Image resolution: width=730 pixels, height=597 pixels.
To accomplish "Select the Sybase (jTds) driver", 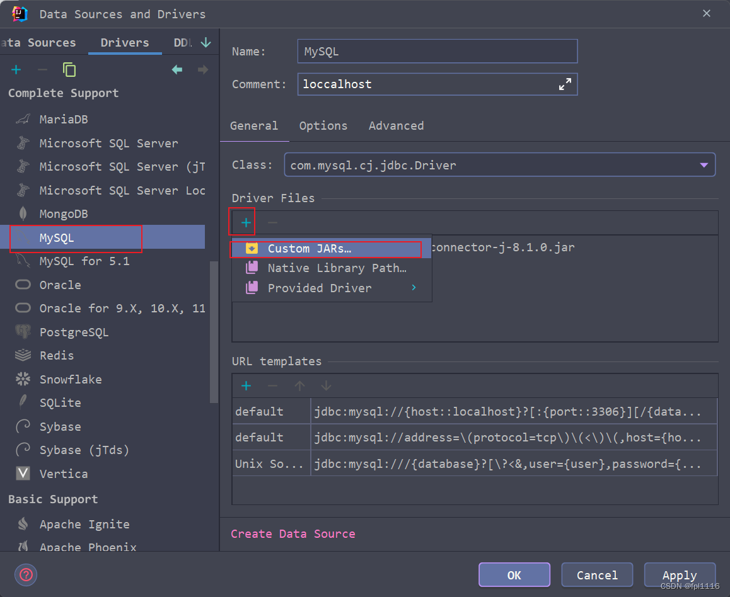I will tap(102, 450).
